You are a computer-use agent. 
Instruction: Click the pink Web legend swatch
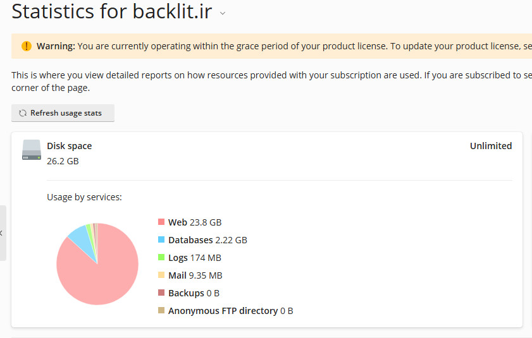click(x=161, y=222)
